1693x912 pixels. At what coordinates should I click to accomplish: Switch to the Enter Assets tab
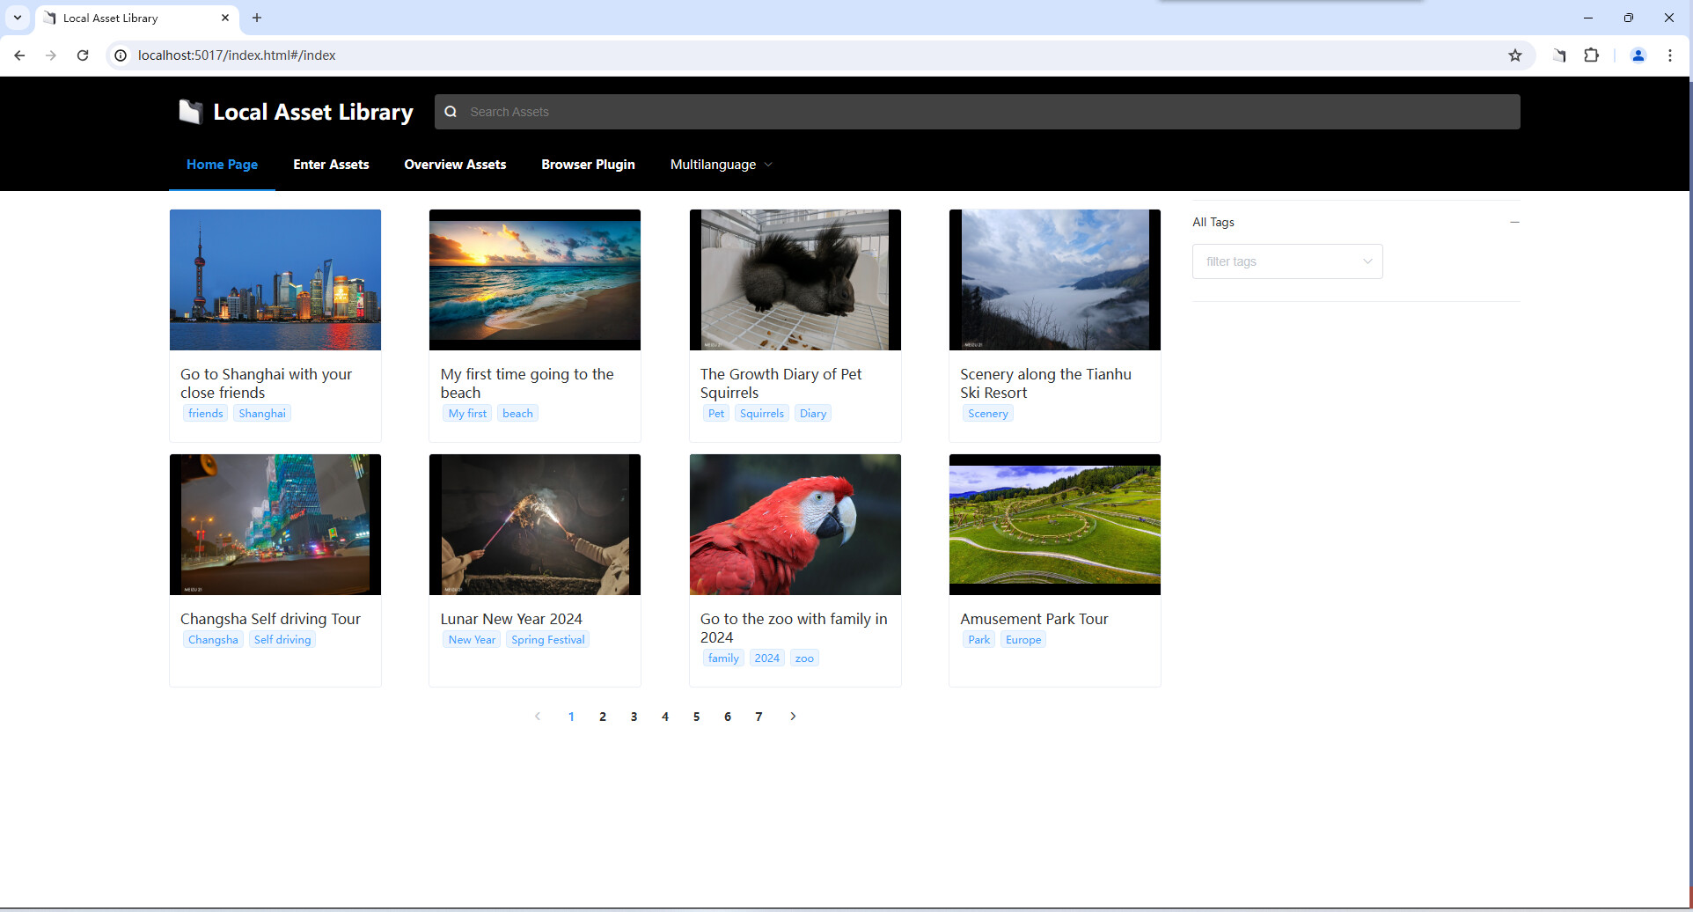(x=331, y=165)
